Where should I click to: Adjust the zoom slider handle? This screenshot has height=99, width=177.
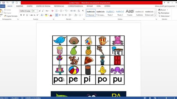tap(166, 98)
